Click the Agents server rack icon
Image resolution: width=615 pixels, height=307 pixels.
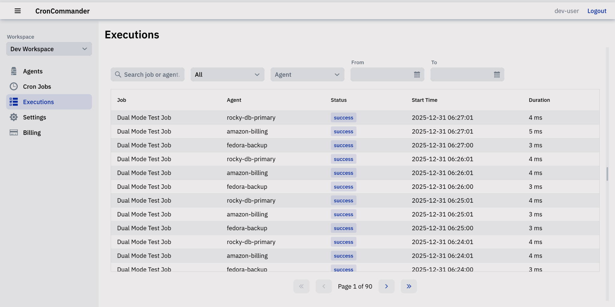click(x=14, y=71)
